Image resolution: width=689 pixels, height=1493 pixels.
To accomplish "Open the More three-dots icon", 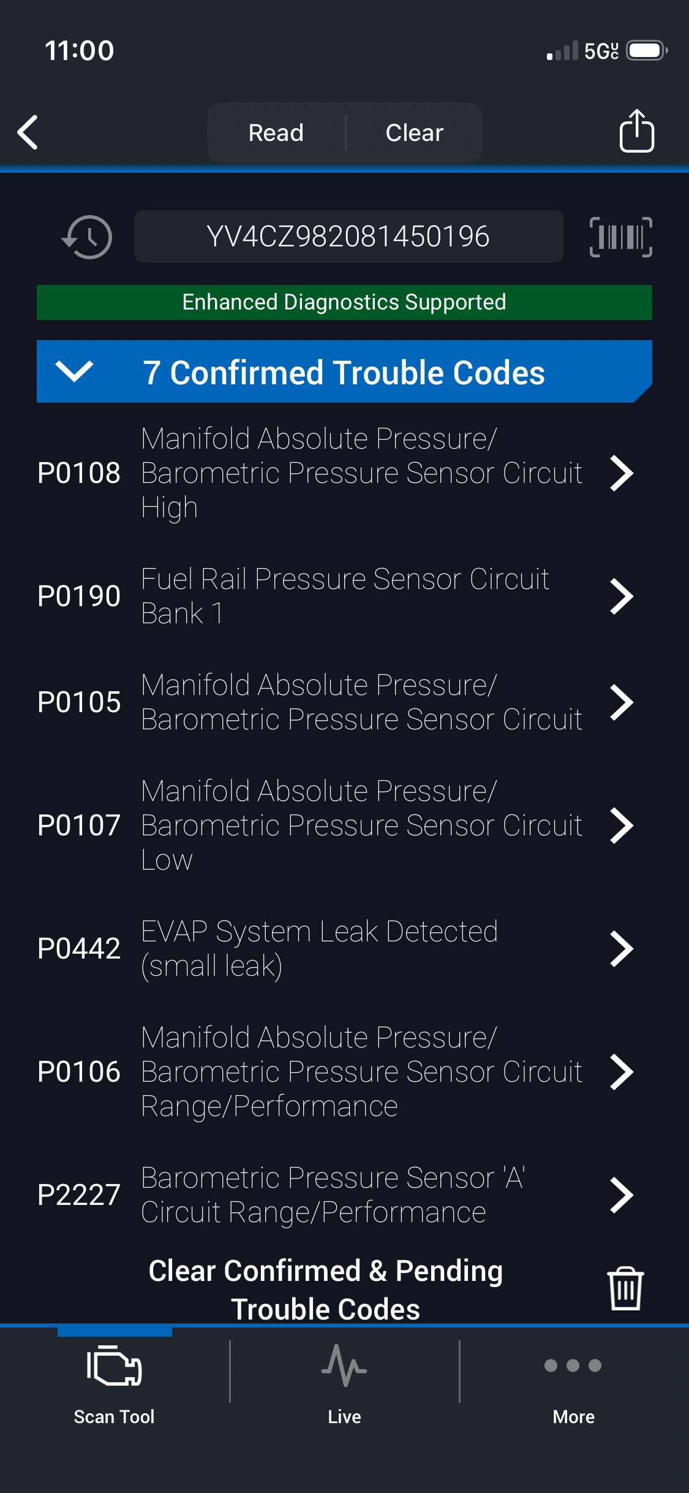I will click(x=573, y=1366).
